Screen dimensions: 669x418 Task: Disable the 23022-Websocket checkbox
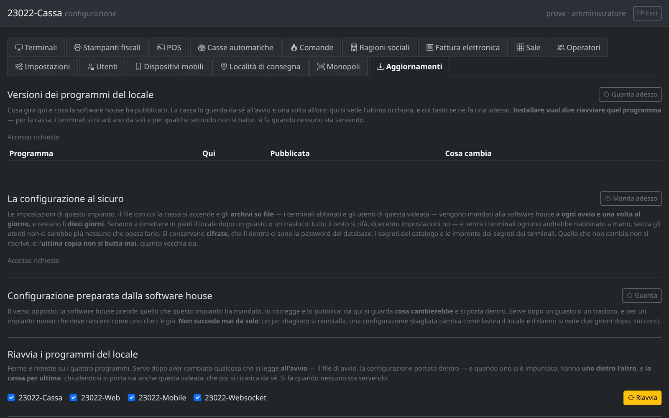[197, 398]
